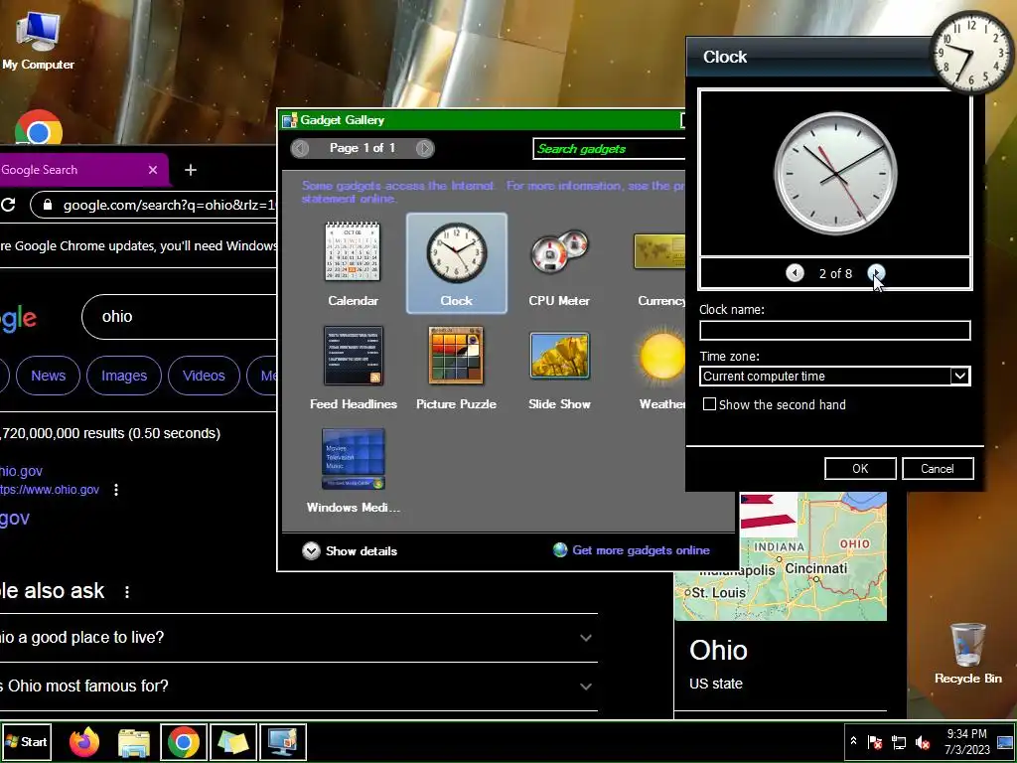Image resolution: width=1017 pixels, height=763 pixels.
Task: Open People also ask options menu
Action: 127,592
